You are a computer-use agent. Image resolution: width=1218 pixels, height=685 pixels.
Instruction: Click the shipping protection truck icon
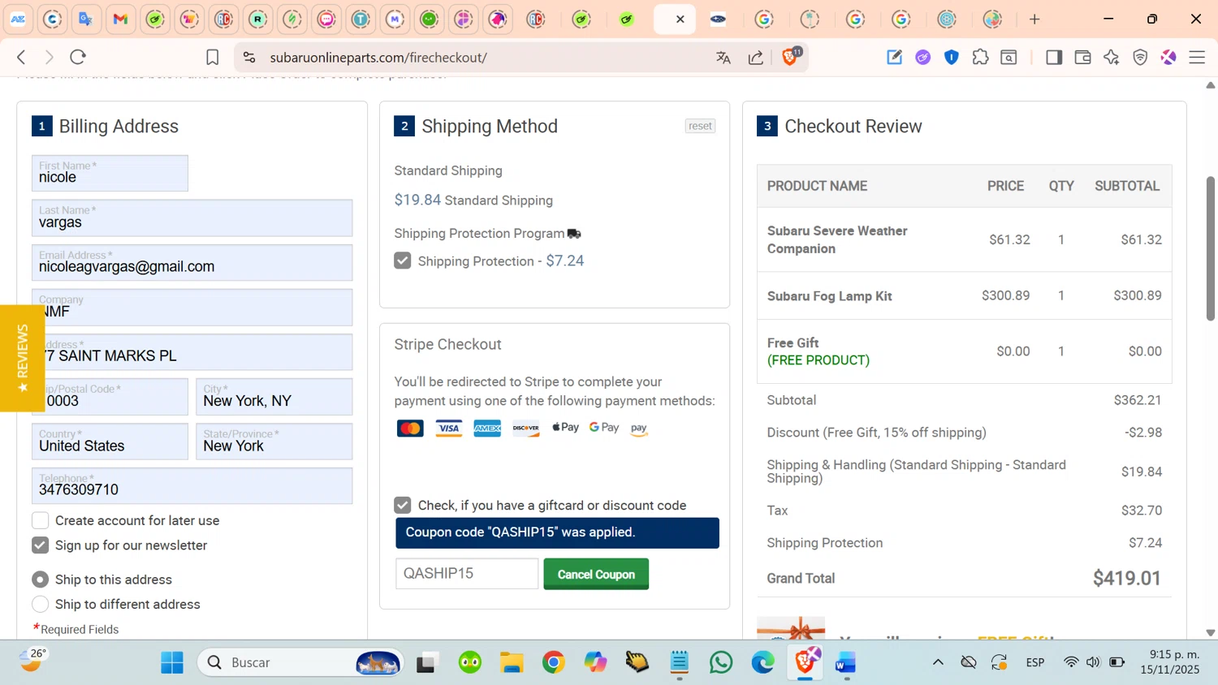(574, 234)
